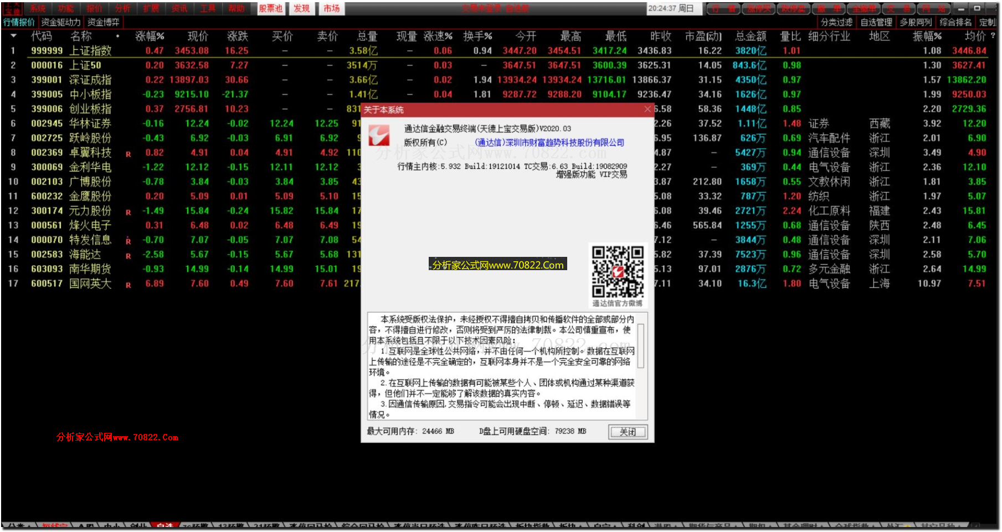
Task: Click the R marker next to 元力股份
Action: (128, 213)
